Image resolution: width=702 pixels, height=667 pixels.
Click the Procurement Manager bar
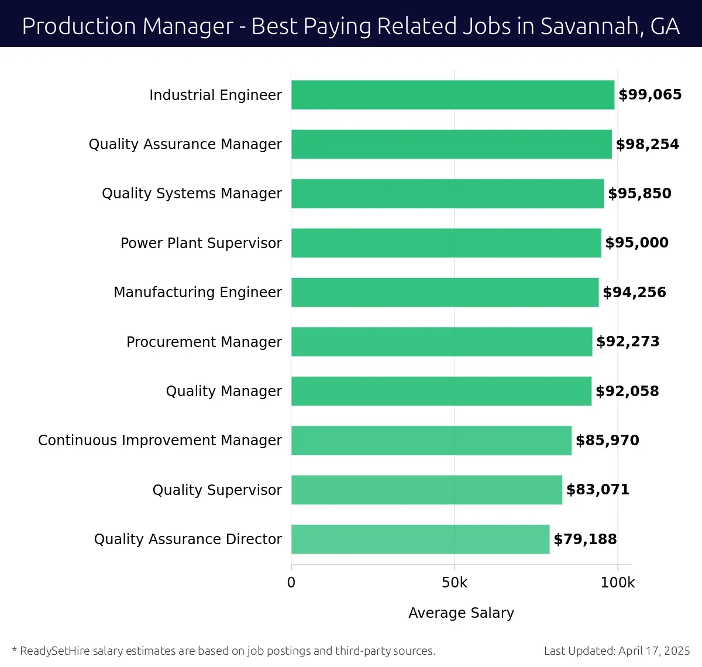[442, 342]
